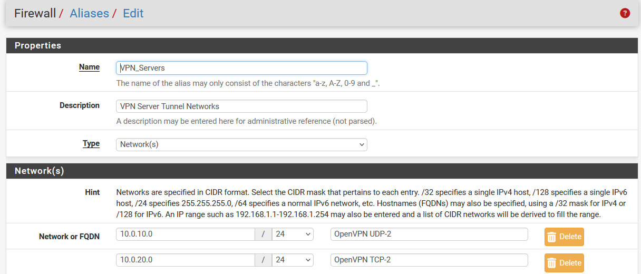The image size is (641, 274).
Task: Focus the alias Name field VPN_Servers
Action: coord(241,68)
